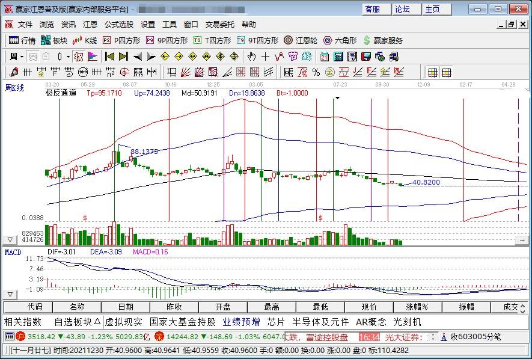Viewport: 532px width, 359px height.
Task: Open the 交易委托 menu
Action: coord(219,25)
